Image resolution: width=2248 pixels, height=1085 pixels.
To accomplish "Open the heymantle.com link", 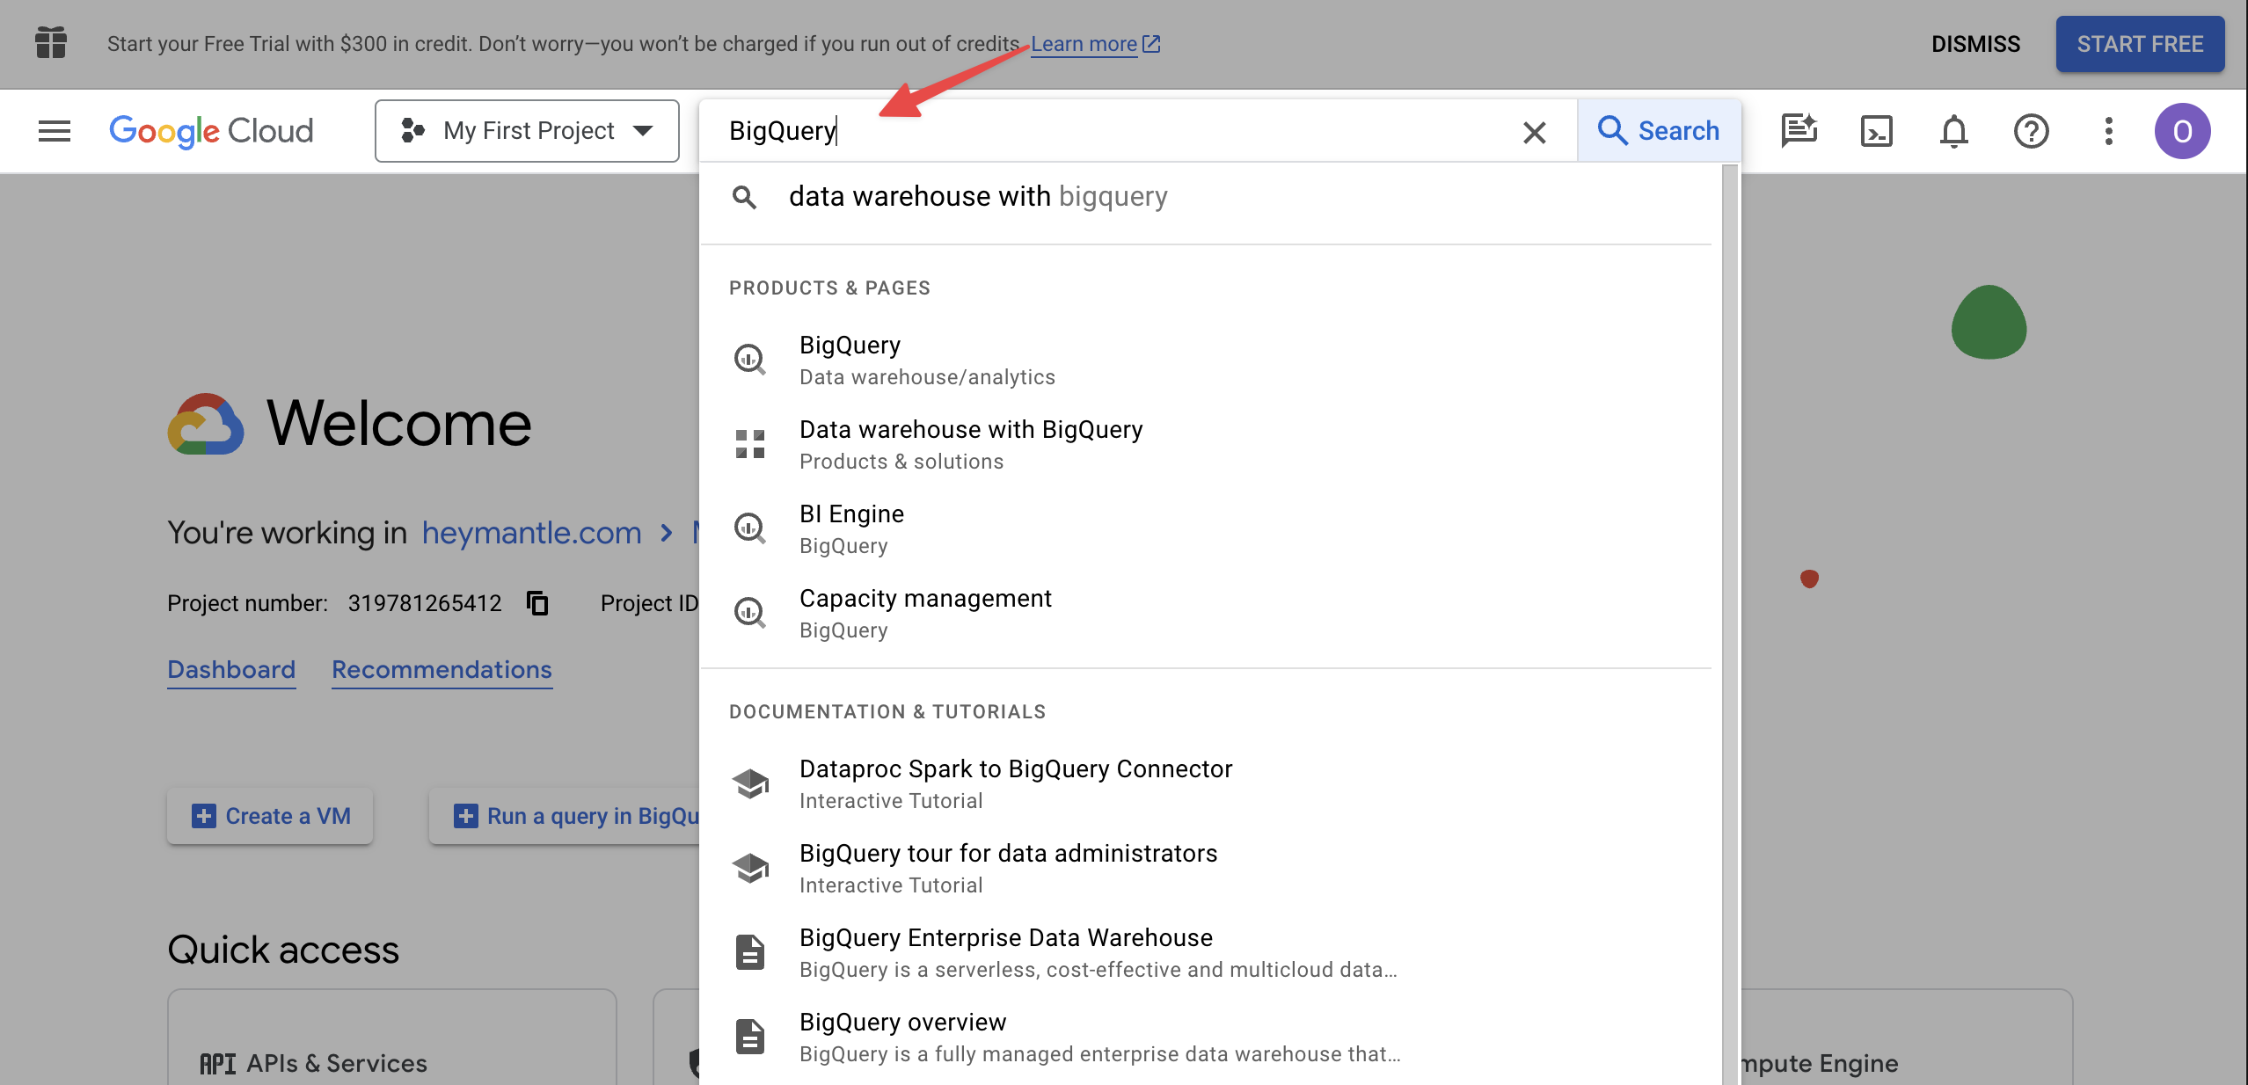I will coord(531,532).
